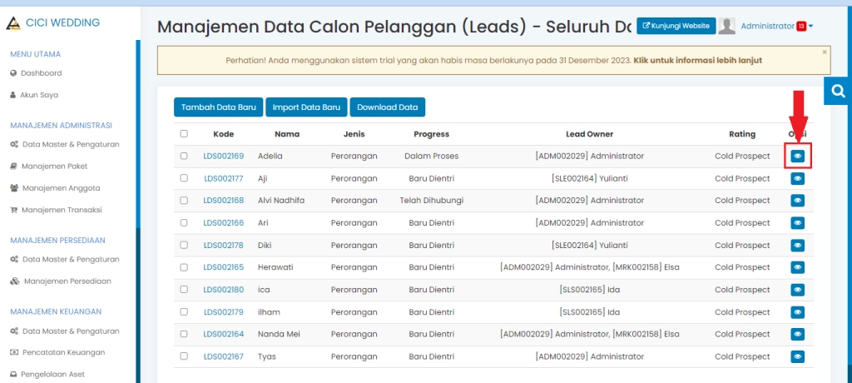The height and width of the screenshot is (383, 852).
Task: Open lead code link LDS002180
Action: coord(223,290)
